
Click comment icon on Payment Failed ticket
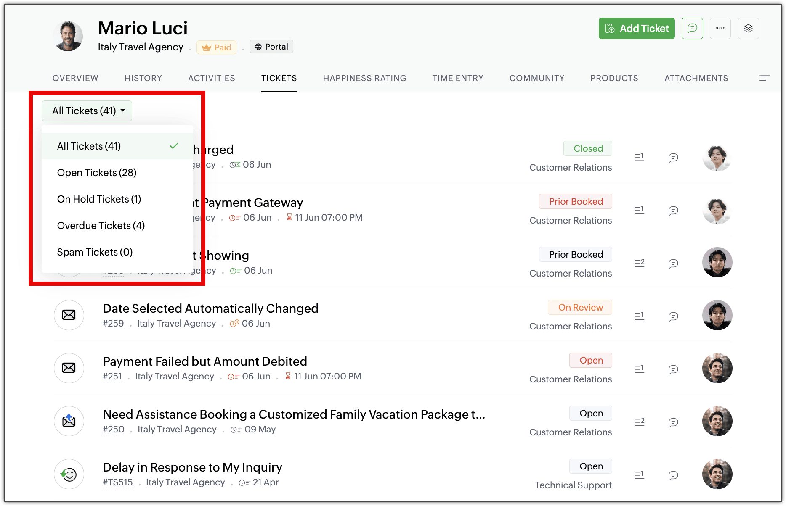pyautogui.click(x=673, y=369)
